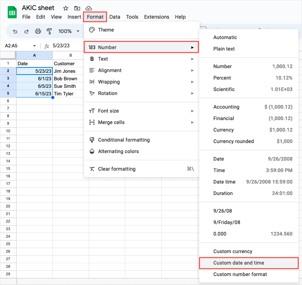302x285 pixels.
Task: Click the Google Sheets logo icon
Action: pyautogui.click(x=12, y=12)
